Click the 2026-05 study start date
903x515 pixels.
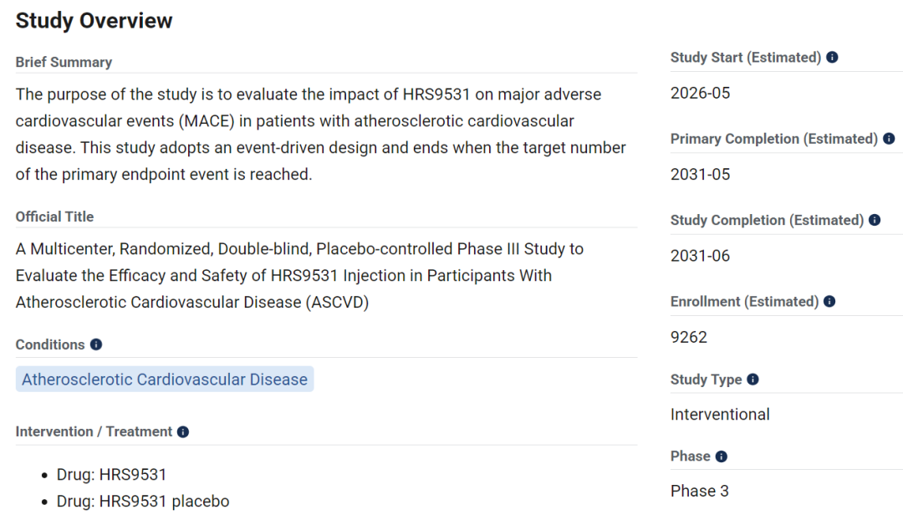tap(700, 93)
